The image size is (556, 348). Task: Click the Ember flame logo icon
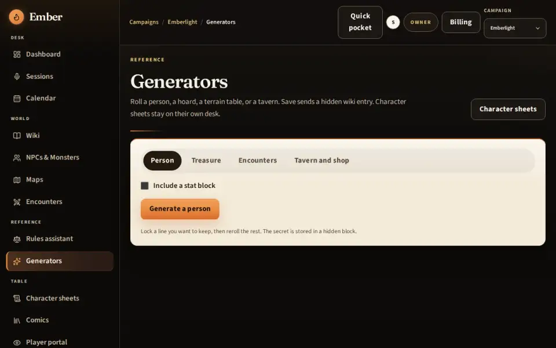pos(16,17)
